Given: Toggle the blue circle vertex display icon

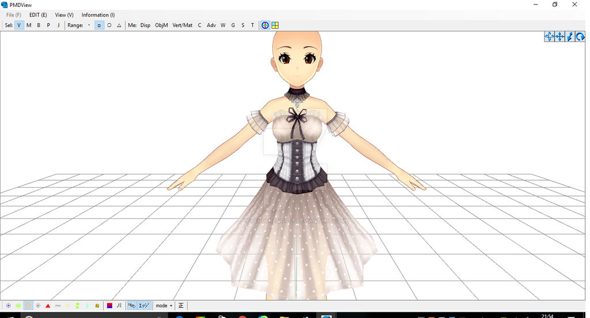Looking at the screenshot, I should 8,305.
